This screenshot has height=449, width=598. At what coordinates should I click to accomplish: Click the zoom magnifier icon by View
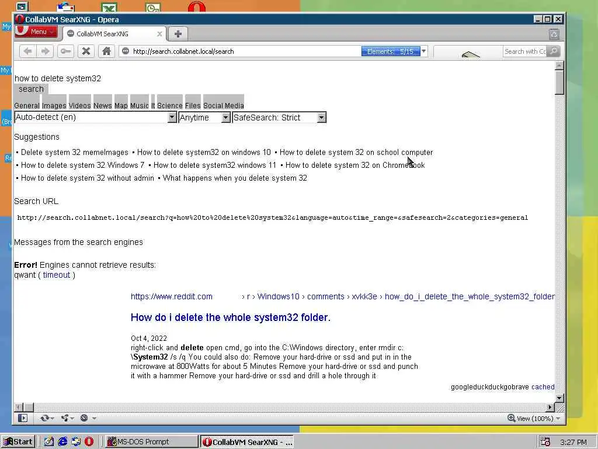tap(511, 418)
